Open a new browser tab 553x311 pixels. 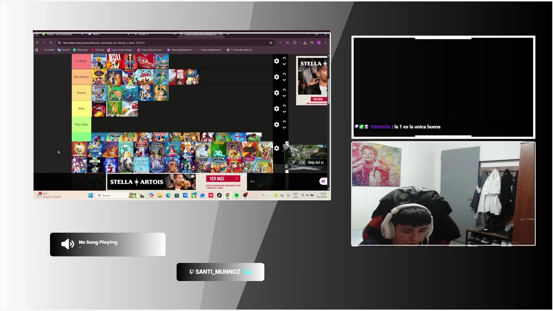(x=228, y=34)
